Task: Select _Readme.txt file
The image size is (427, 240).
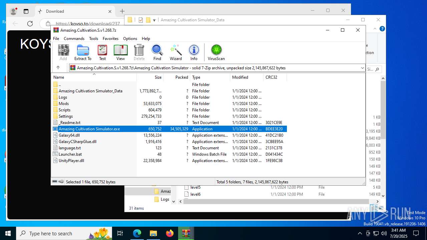Action: pyautogui.click(x=169, y=123)
